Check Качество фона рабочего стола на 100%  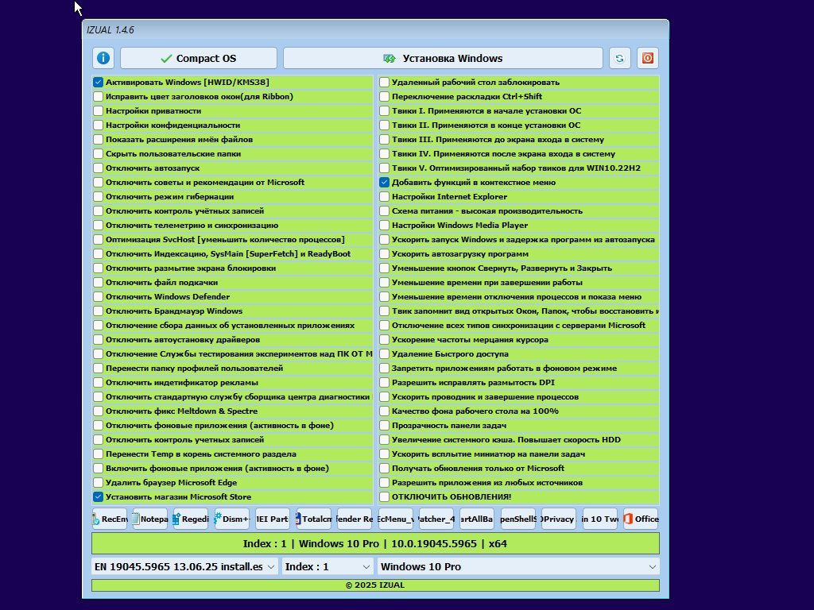384,411
